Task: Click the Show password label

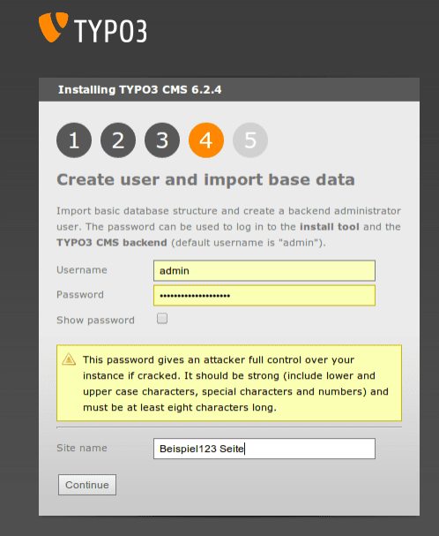Action: (95, 321)
